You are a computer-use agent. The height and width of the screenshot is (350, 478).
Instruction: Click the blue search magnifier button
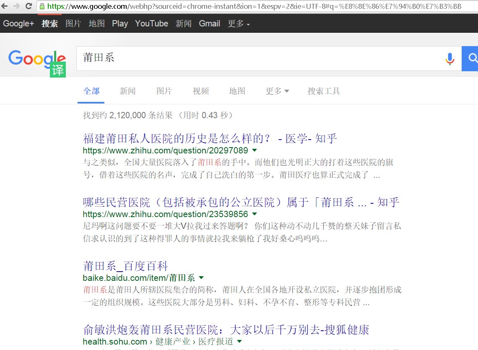click(471, 59)
